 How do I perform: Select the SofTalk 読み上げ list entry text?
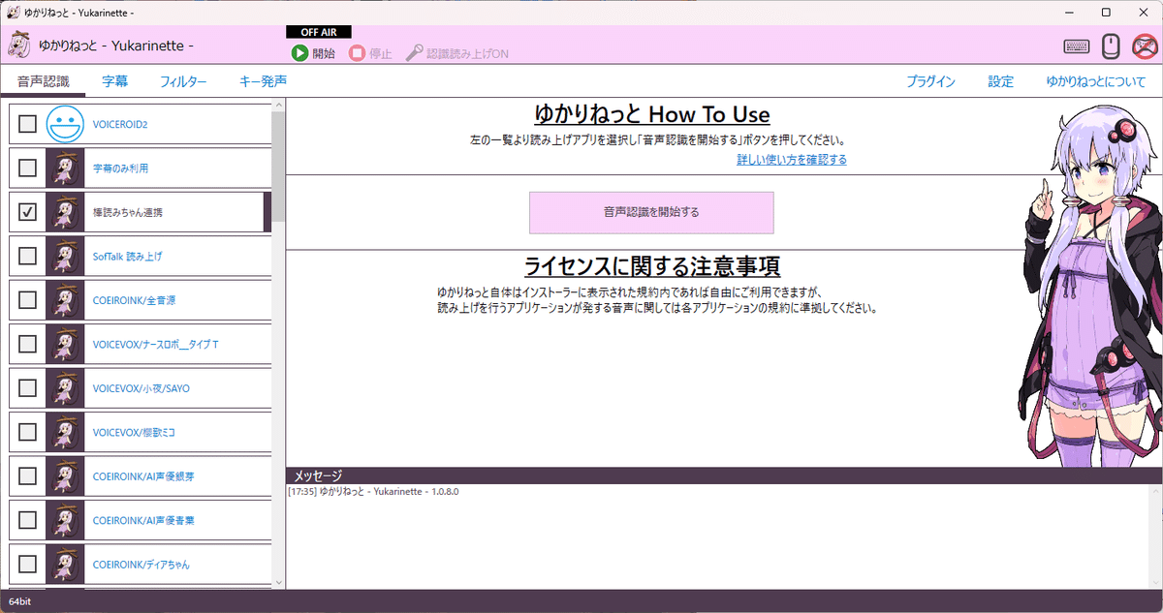click(128, 257)
